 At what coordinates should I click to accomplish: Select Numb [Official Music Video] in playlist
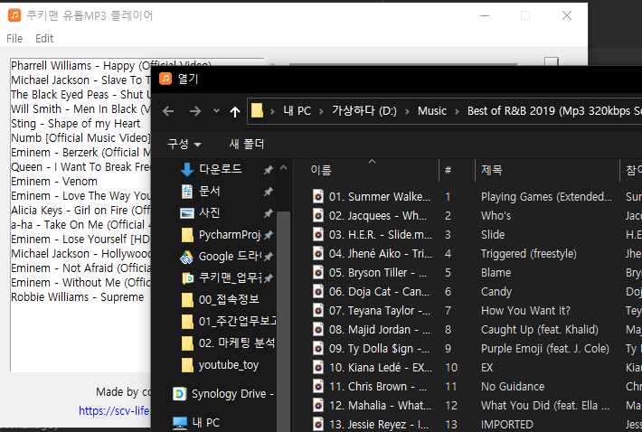tap(80, 138)
